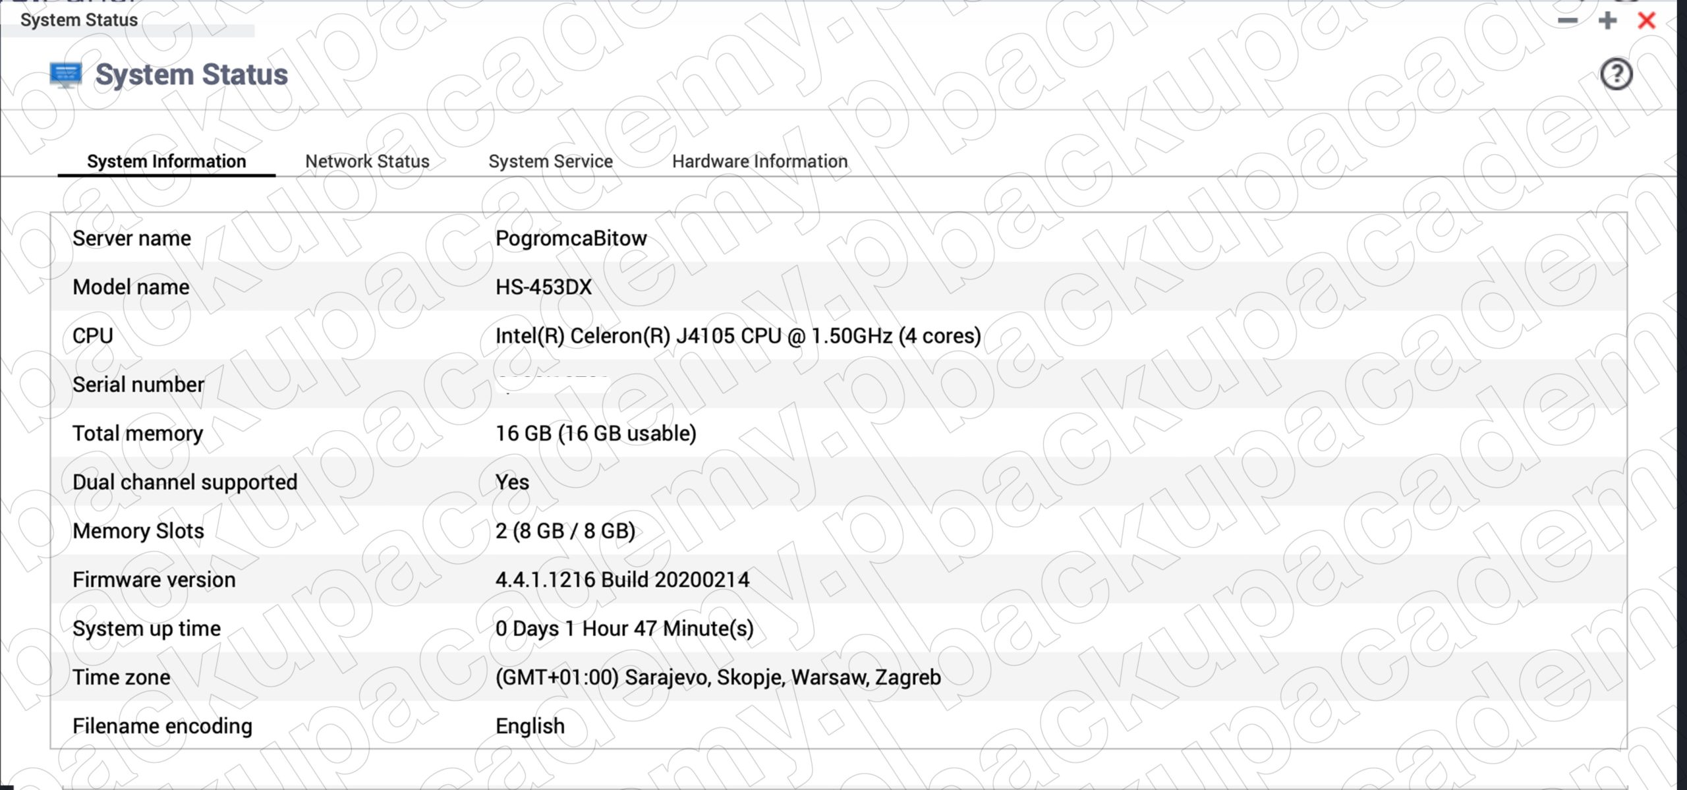Click the English filename encoding value
This screenshot has width=1687, height=790.
click(x=530, y=725)
